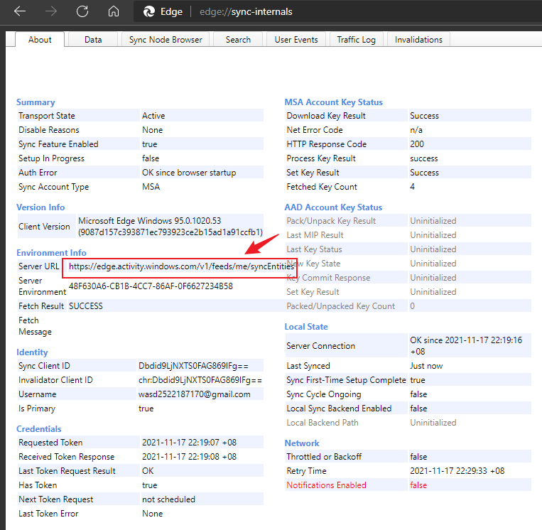The image size is (542, 530).
Task: Click the Environment Info heading
Action: (51, 253)
